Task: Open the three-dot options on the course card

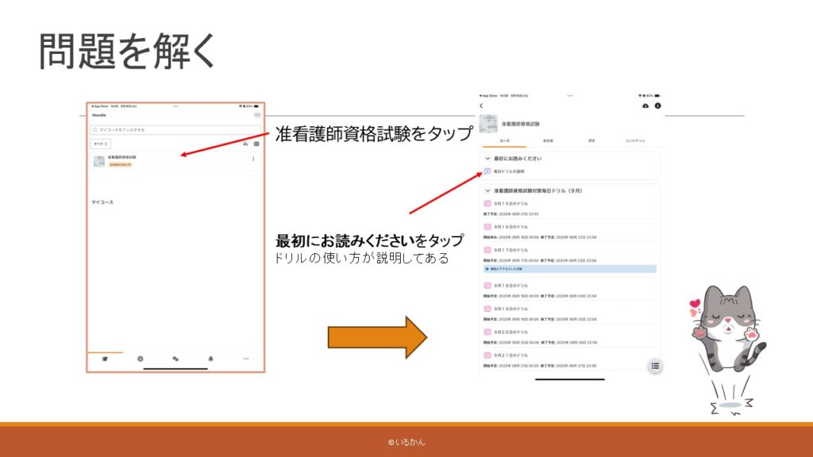Action: (253, 159)
